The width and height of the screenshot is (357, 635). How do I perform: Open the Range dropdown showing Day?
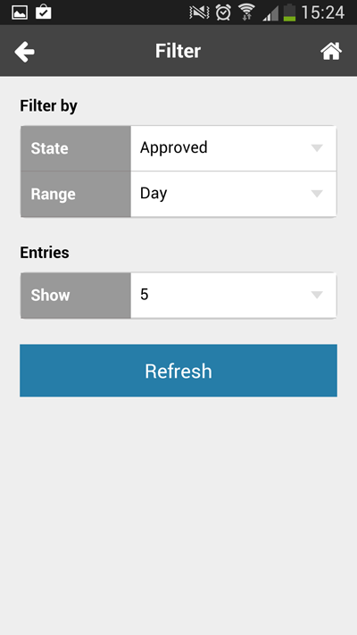pyautogui.click(x=233, y=194)
